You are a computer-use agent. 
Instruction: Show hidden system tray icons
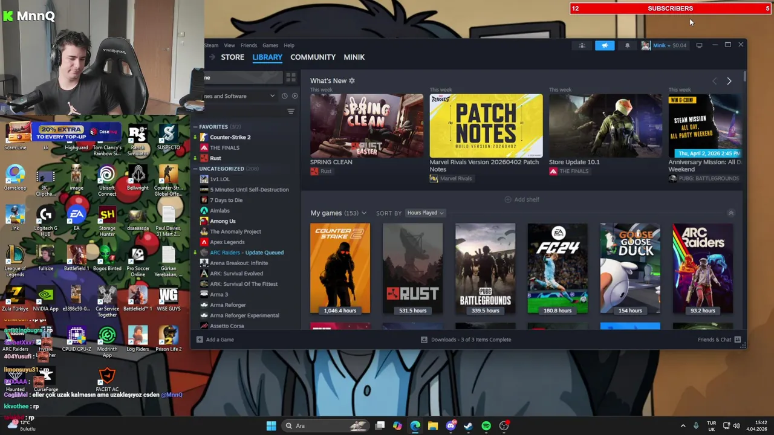[683, 426]
